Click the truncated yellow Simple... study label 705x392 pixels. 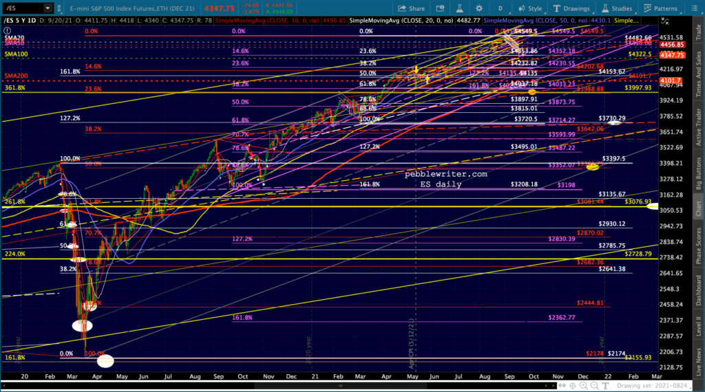click(x=626, y=21)
